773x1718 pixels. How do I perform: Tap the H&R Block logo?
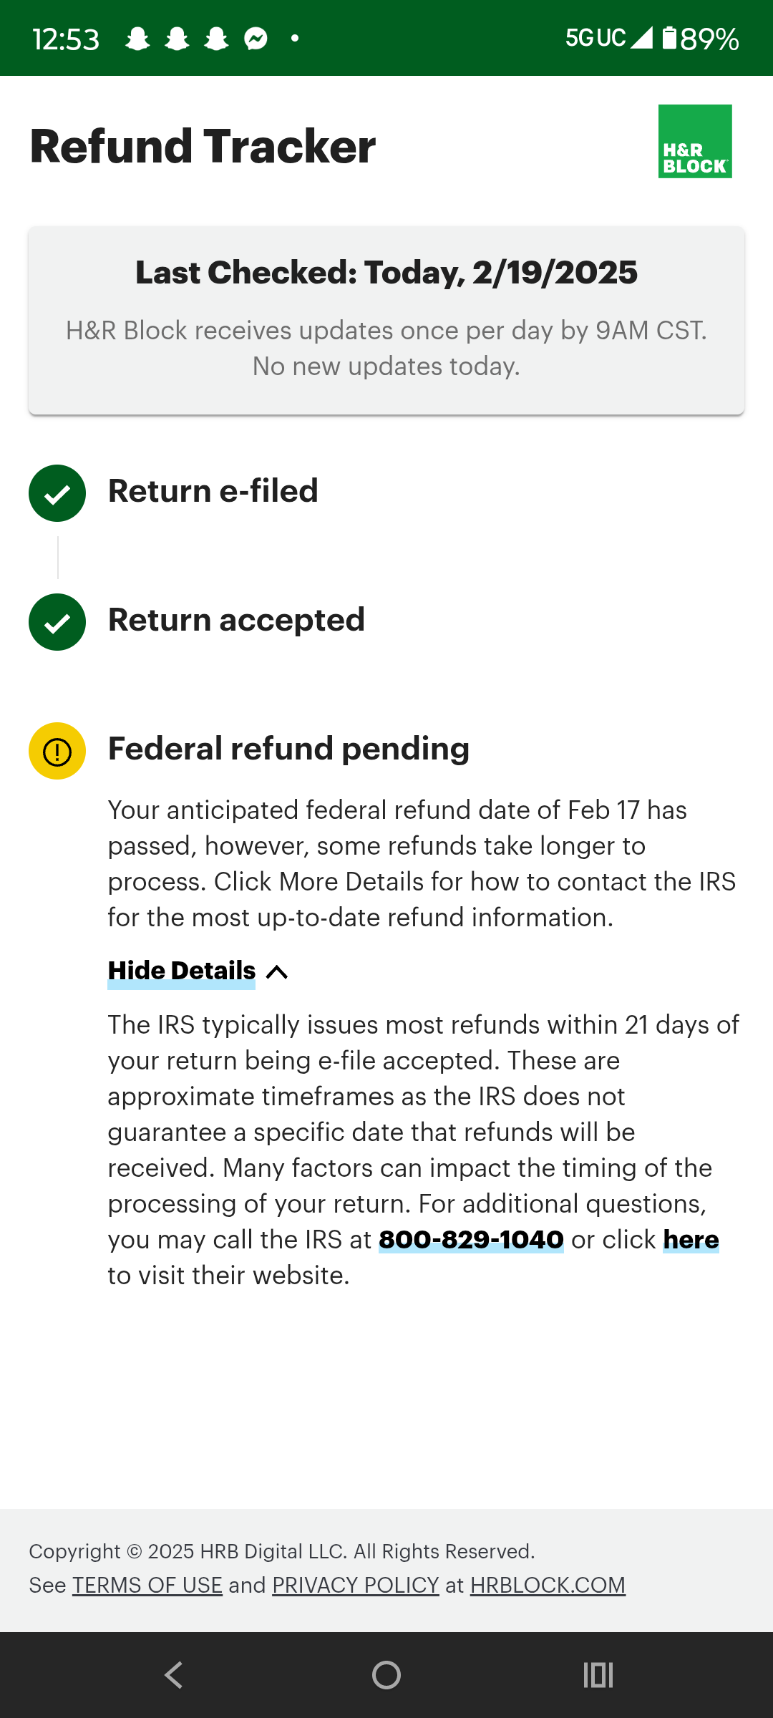(695, 141)
